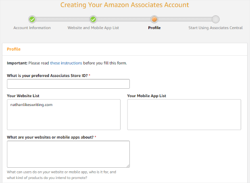Select the Website and Mobile App List label

(x=93, y=28)
